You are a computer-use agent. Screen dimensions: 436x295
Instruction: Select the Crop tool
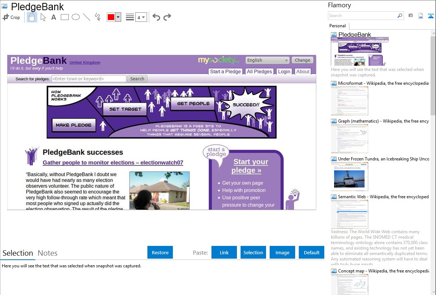pos(11,17)
